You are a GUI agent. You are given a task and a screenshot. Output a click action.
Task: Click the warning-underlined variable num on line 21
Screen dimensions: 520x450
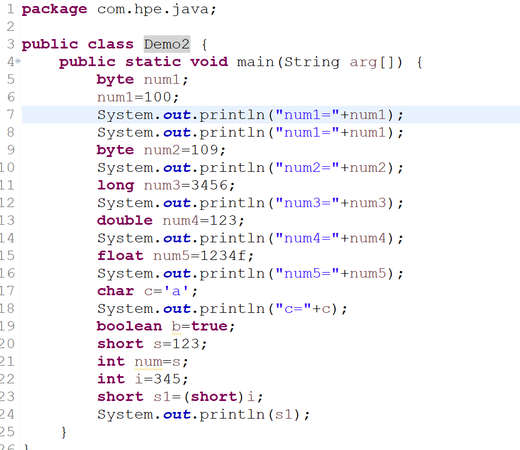148,362
